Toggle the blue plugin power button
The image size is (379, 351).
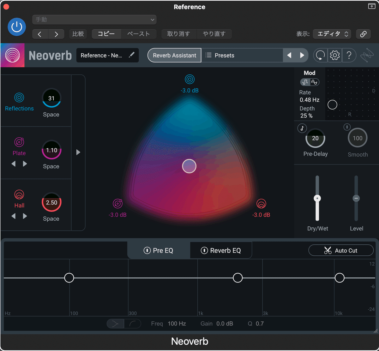[17, 27]
